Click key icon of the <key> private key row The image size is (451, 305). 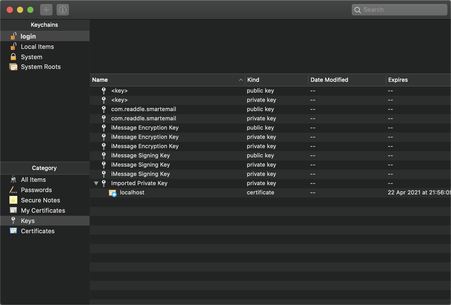(104, 100)
